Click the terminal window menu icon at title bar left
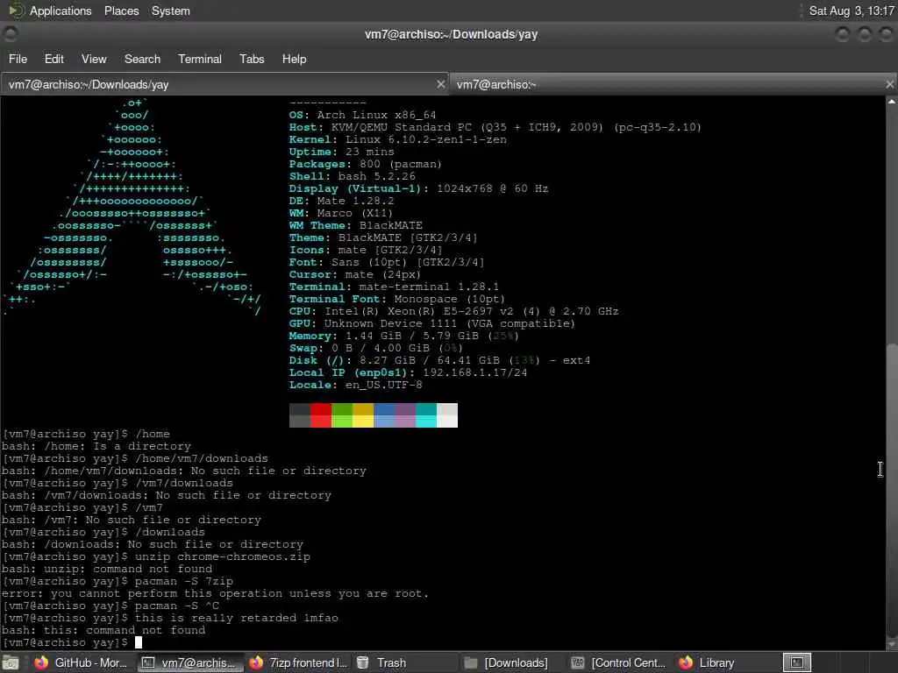 tap(11, 34)
